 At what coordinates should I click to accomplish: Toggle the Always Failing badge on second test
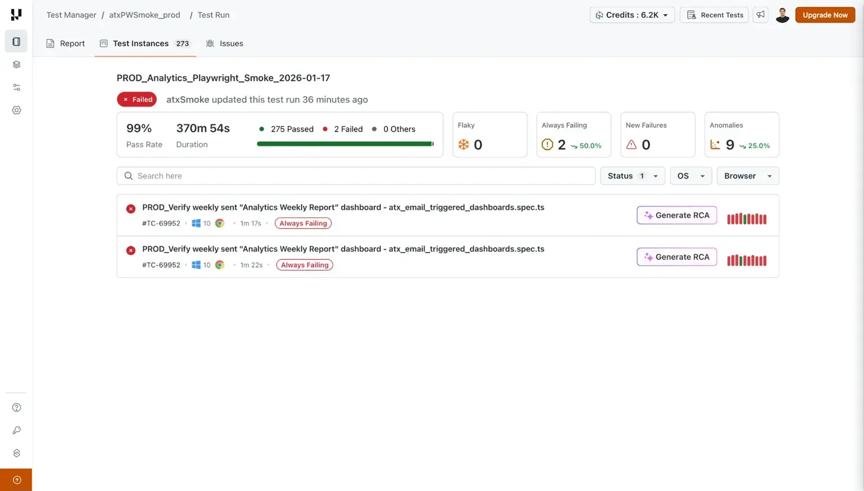point(304,264)
